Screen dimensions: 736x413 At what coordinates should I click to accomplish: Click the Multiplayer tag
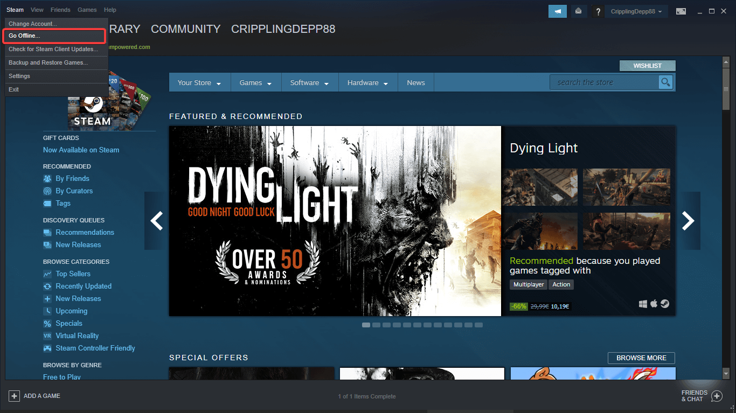[x=529, y=284]
